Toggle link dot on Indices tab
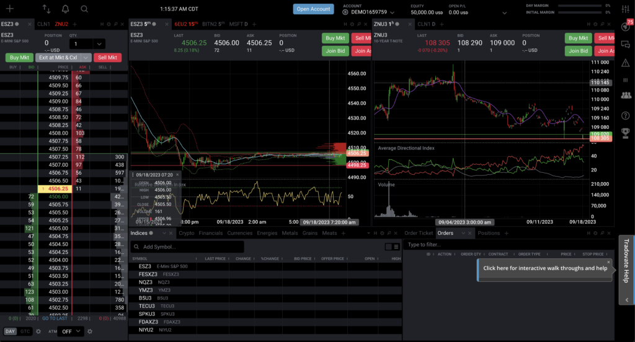 pyautogui.click(x=151, y=233)
